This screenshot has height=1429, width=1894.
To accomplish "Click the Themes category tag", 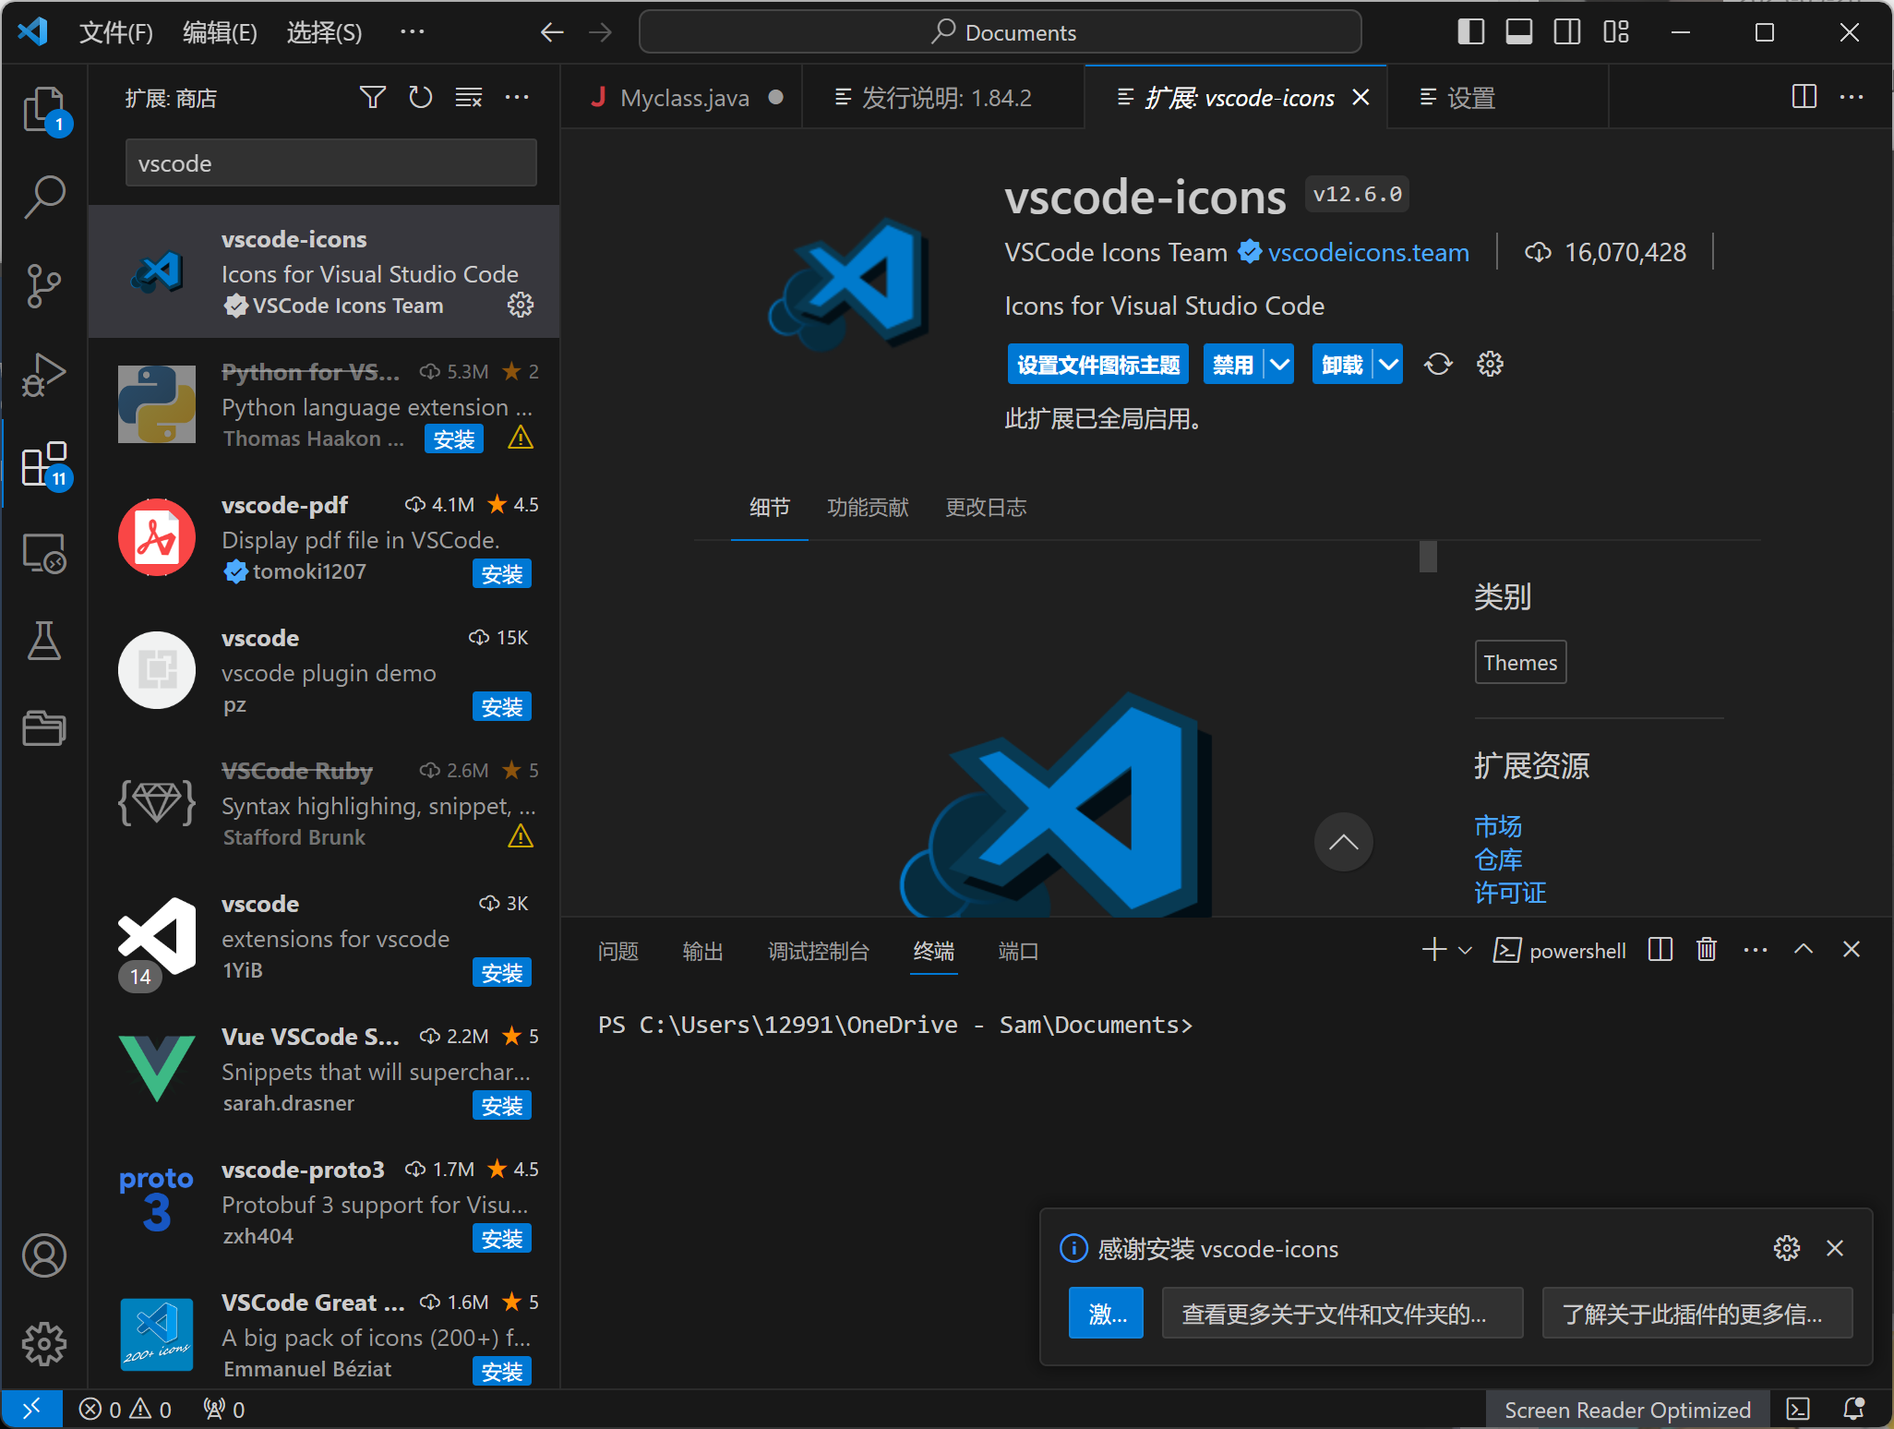I will pyautogui.click(x=1520, y=662).
